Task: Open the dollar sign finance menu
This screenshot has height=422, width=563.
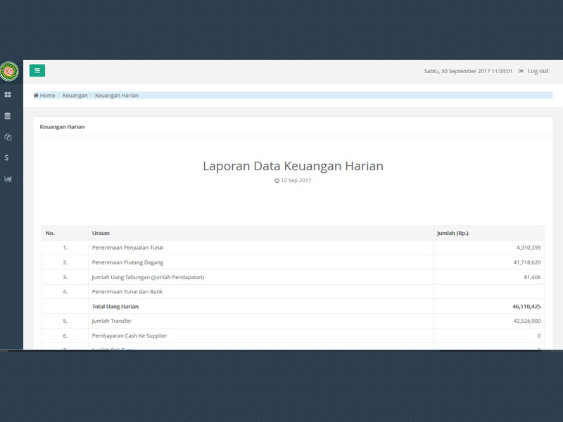Action: (7, 158)
